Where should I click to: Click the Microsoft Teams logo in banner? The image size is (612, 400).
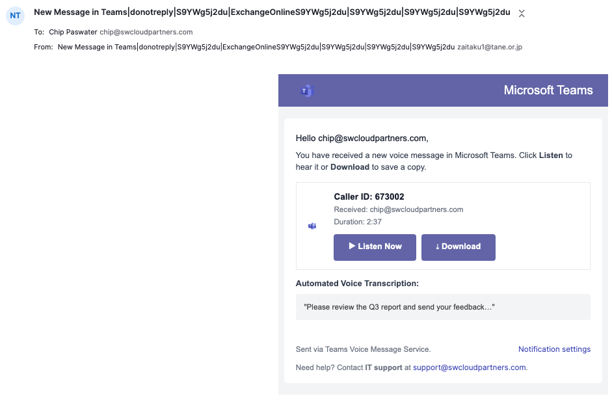coord(307,91)
